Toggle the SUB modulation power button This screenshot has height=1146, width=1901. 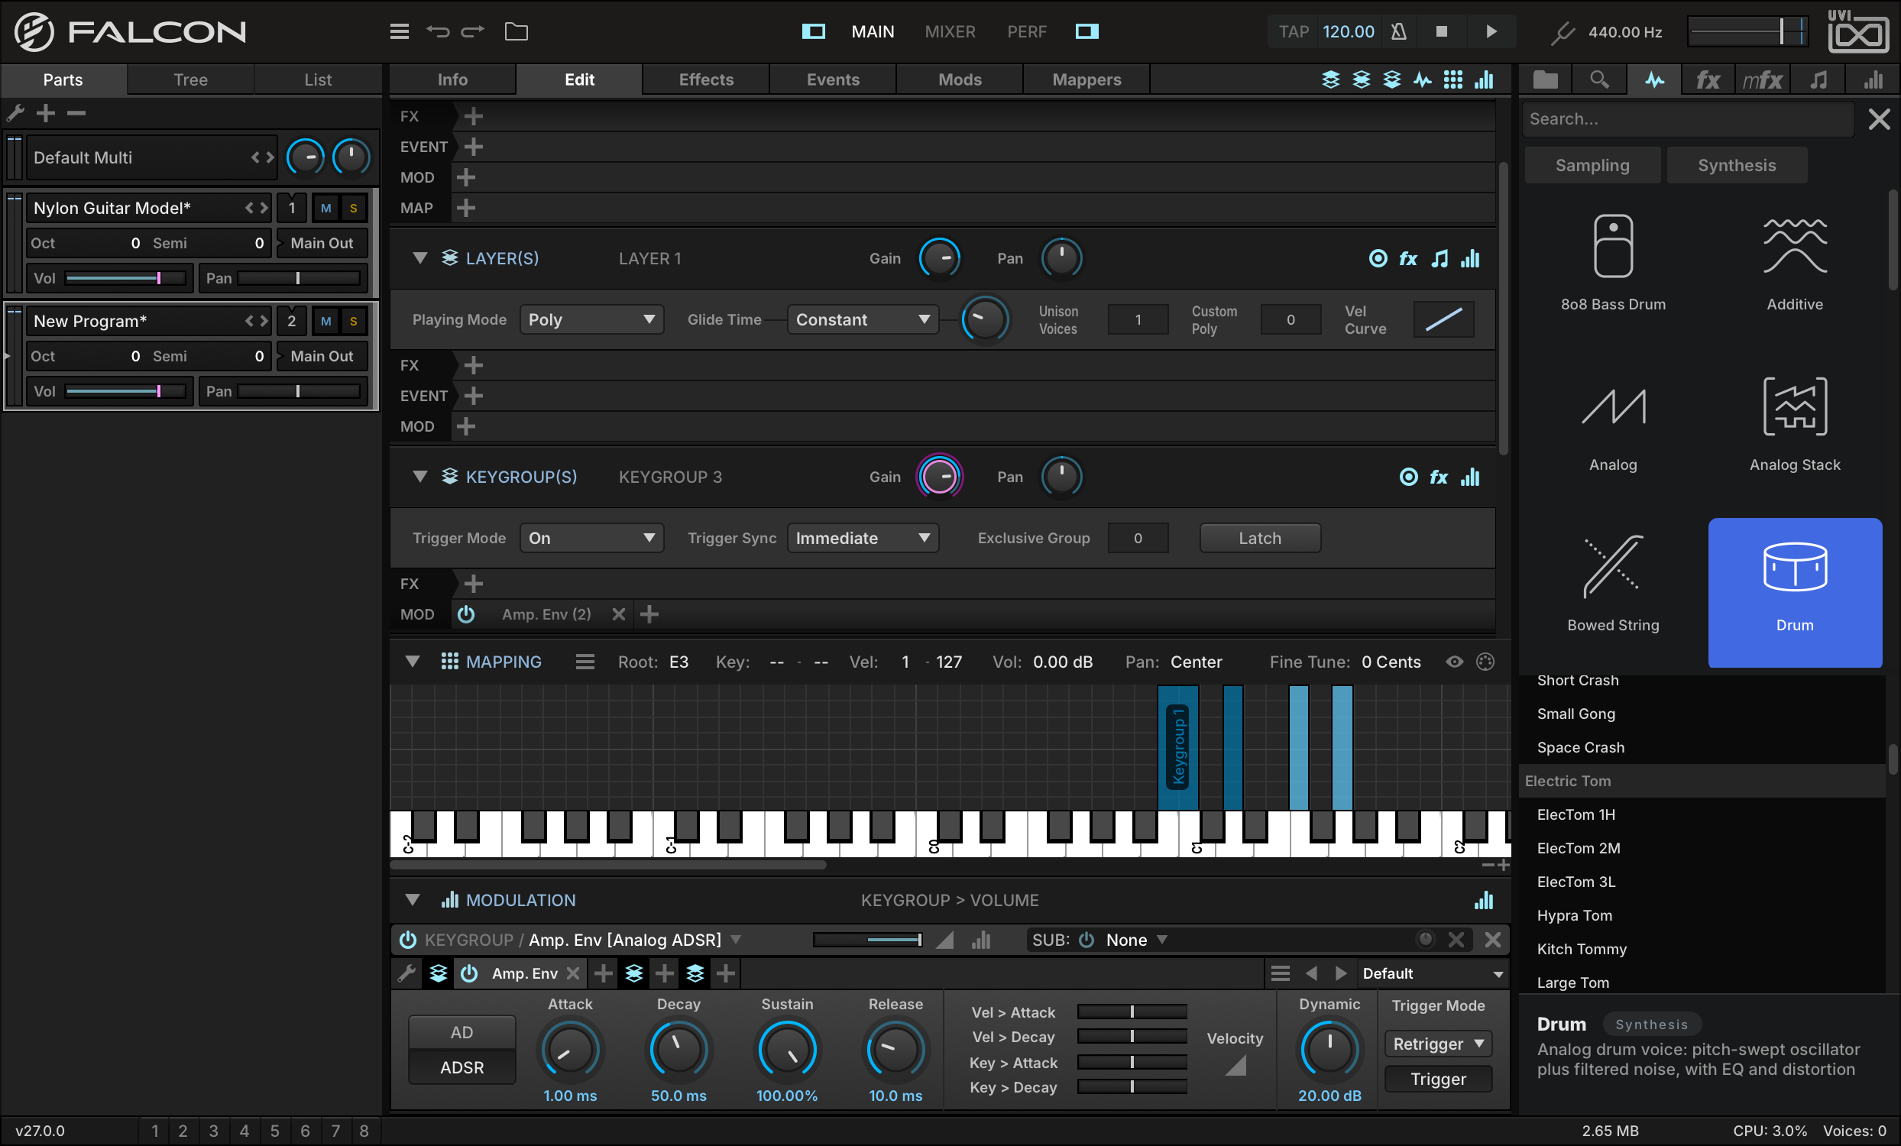(1087, 939)
